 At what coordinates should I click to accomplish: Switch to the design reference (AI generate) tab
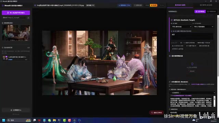206,5
